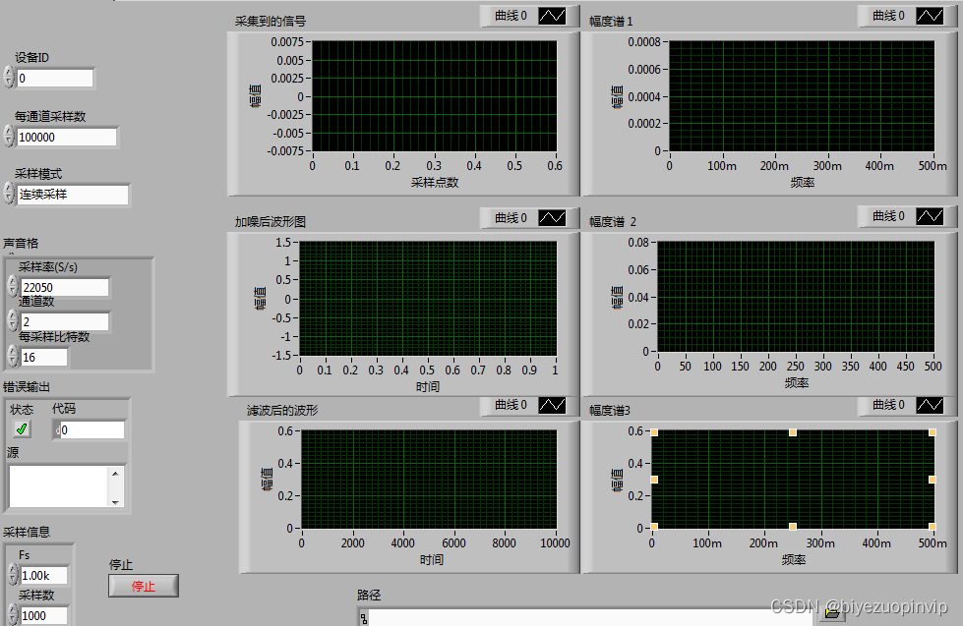
Task: Click the 曲线 0 legend label of 滤波后的波形
Action: (x=511, y=405)
